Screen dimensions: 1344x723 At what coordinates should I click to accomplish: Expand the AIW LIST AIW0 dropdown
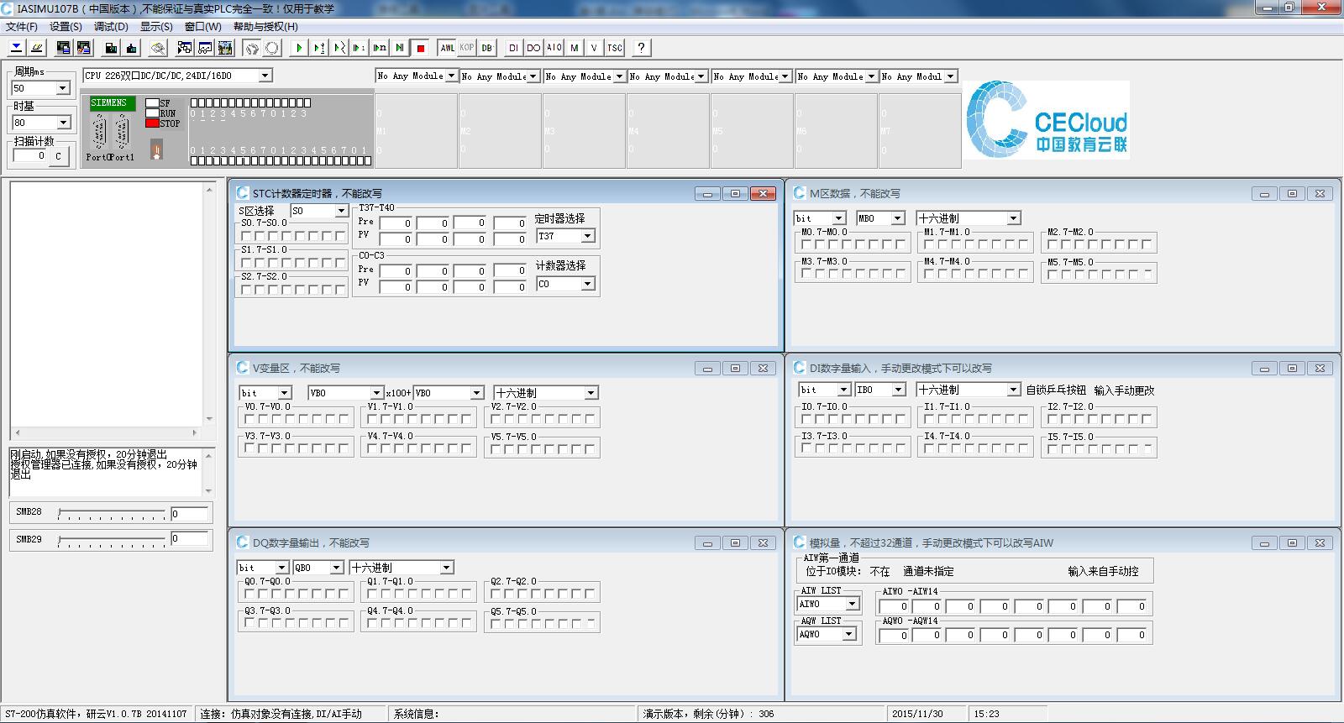(x=852, y=604)
